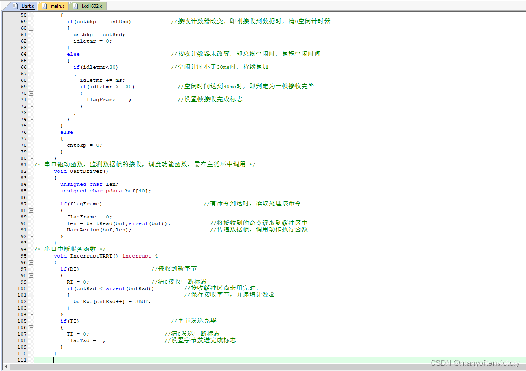Collapse the else block at line 65
The width and height of the screenshot is (526, 371).
pos(31,61)
